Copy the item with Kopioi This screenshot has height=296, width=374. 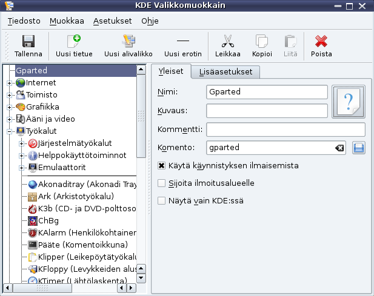[x=262, y=46]
